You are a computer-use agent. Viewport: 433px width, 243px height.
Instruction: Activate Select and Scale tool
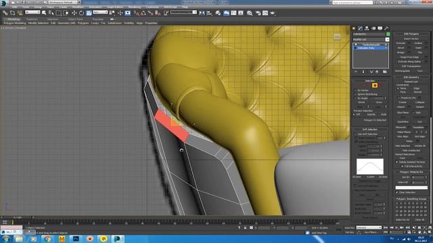(89, 13)
